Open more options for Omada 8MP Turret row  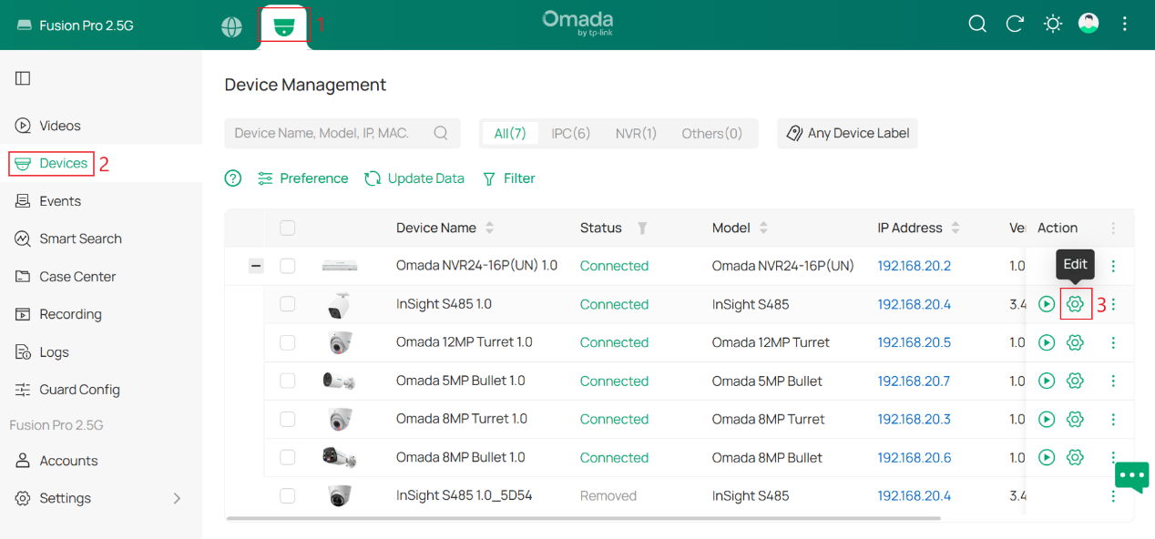point(1113,419)
